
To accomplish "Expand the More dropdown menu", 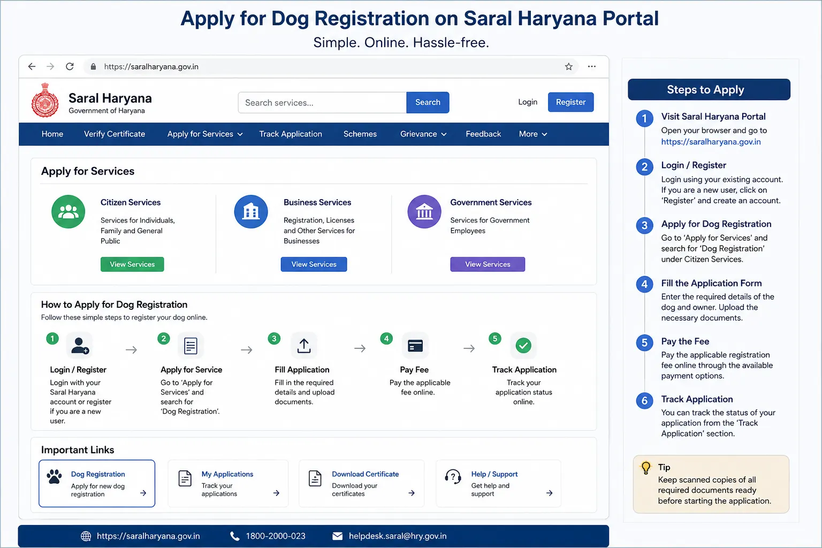I will [533, 134].
